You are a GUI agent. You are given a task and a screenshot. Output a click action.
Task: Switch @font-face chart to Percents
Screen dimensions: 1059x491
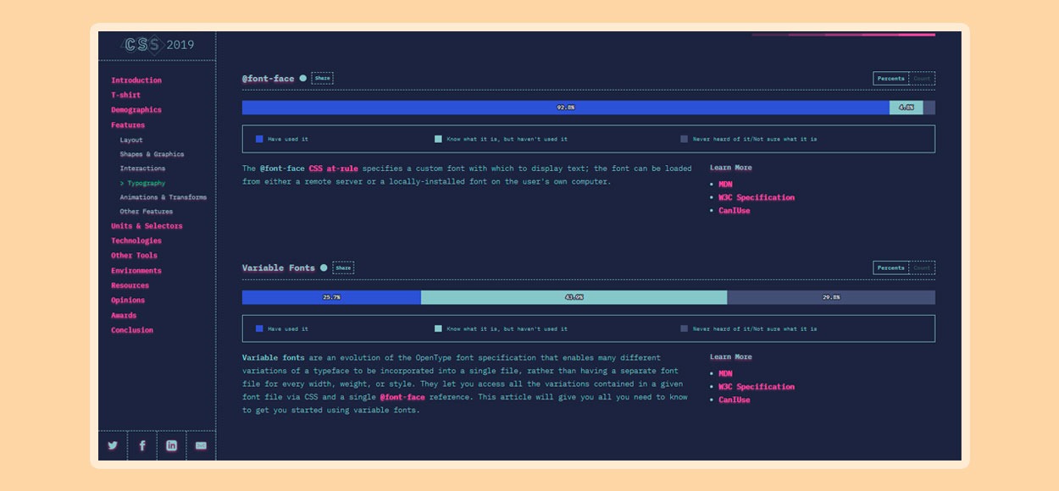point(891,78)
